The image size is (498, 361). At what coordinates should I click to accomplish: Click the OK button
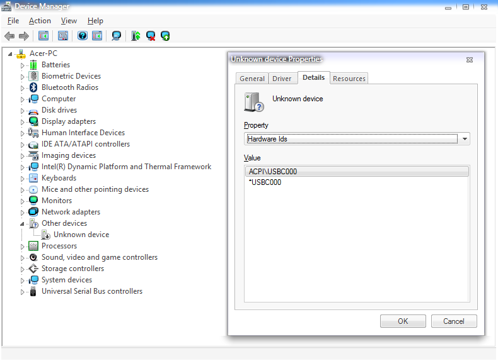[403, 321]
